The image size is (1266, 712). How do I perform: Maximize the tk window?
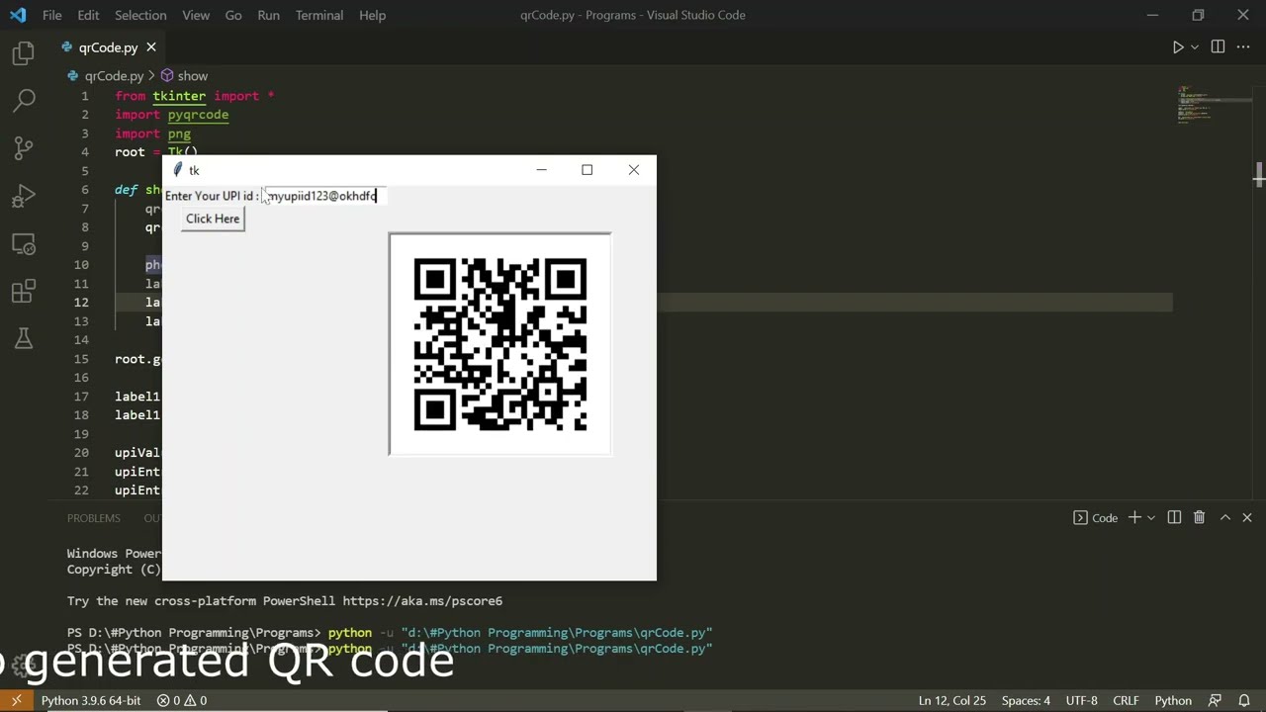click(x=588, y=170)
